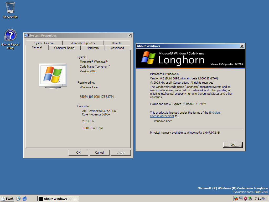The image size is (269, 202).
Task: Click the Windows monitor logo image
Action: click(53, 76)
